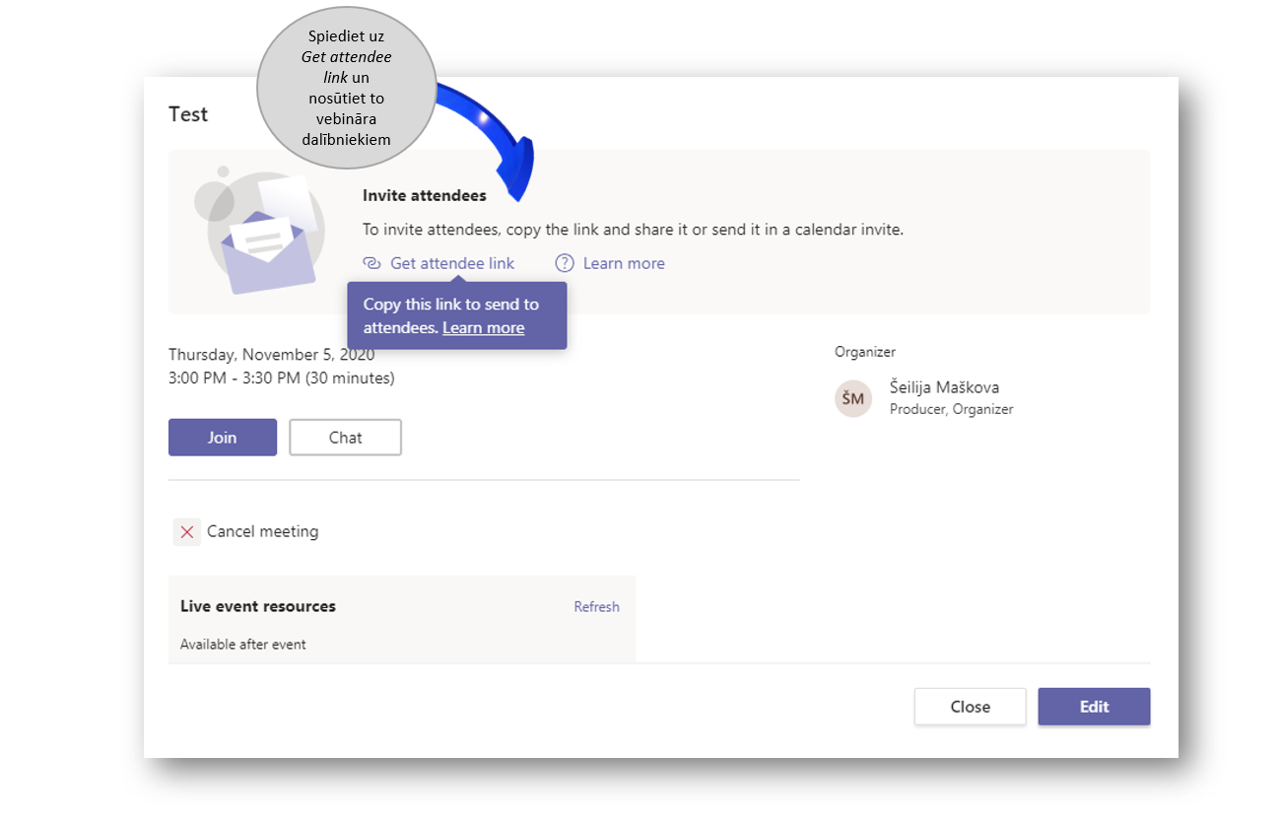Open Learn more next to the help icon
Screen dimensions: 1281x823
click(624, 263)
